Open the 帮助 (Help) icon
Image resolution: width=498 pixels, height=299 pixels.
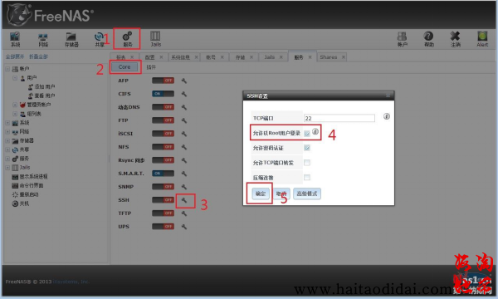click(x=429, y=39)
